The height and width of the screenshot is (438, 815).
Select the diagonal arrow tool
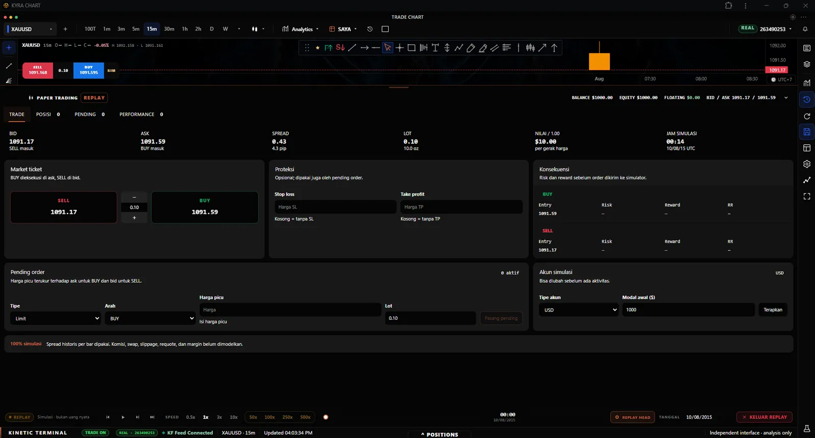pyautogui.click(x=542, y=48)
